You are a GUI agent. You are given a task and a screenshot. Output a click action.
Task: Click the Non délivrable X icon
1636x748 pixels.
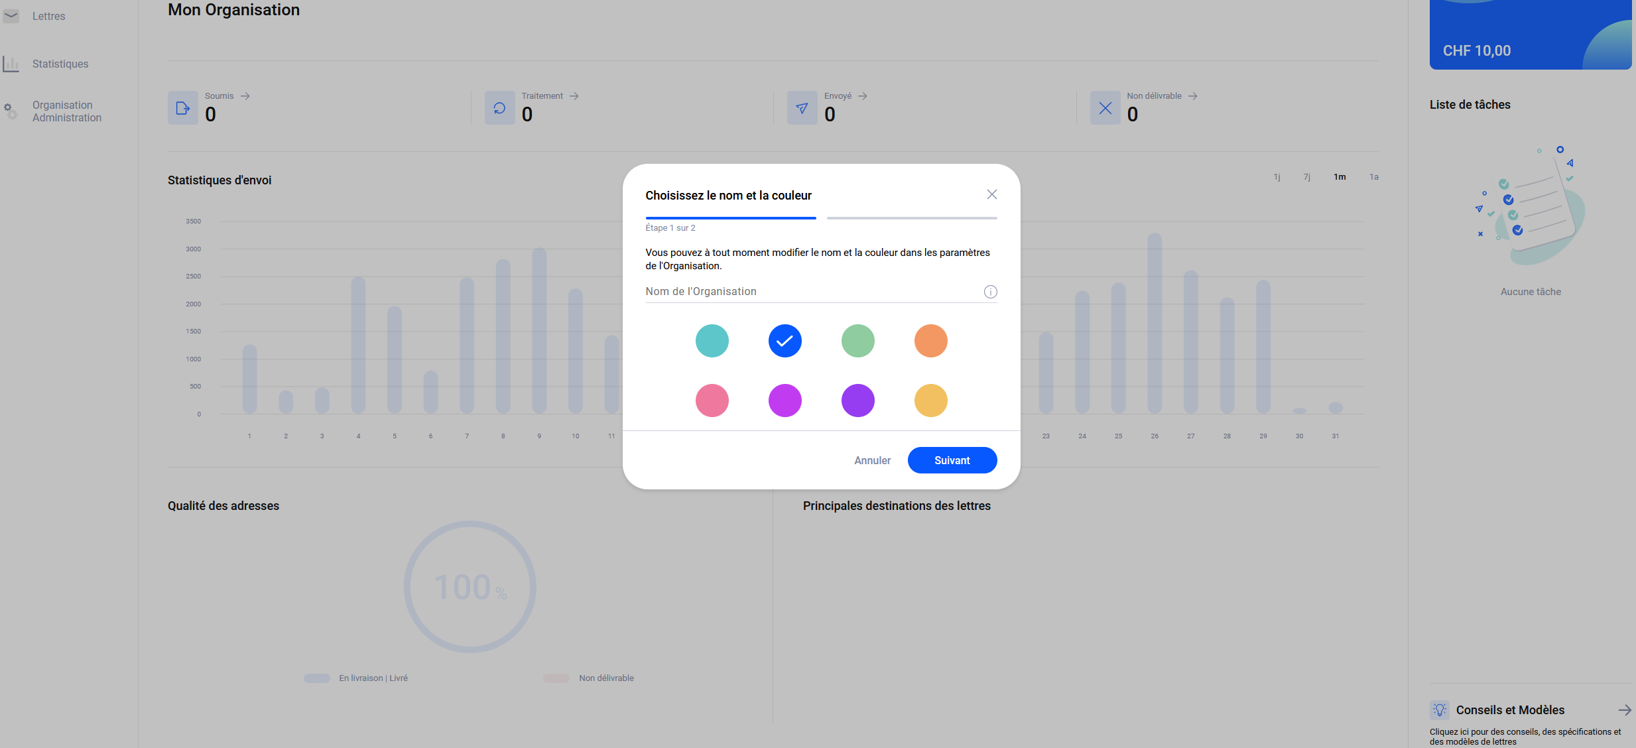(x=1105, y=108)
